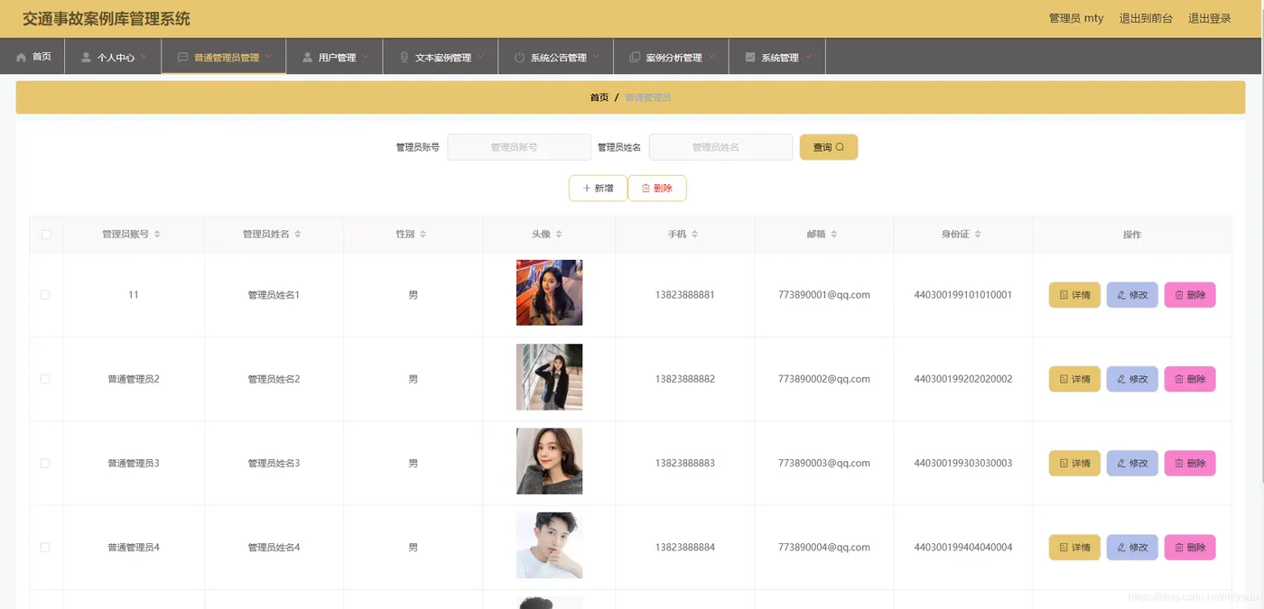The height and width of the screenshot is (609, 1264).
Task: Click the message icon beside 普通管理员管理
Action: pyautogui.click(x=183, y=57)
